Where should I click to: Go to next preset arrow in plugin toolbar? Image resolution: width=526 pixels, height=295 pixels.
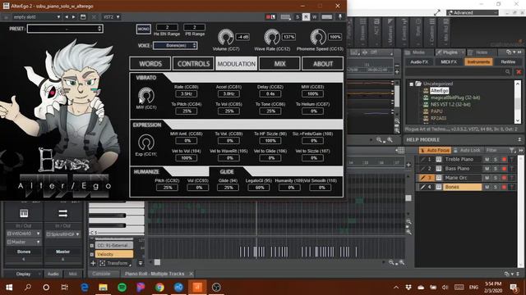coord(73,16)
